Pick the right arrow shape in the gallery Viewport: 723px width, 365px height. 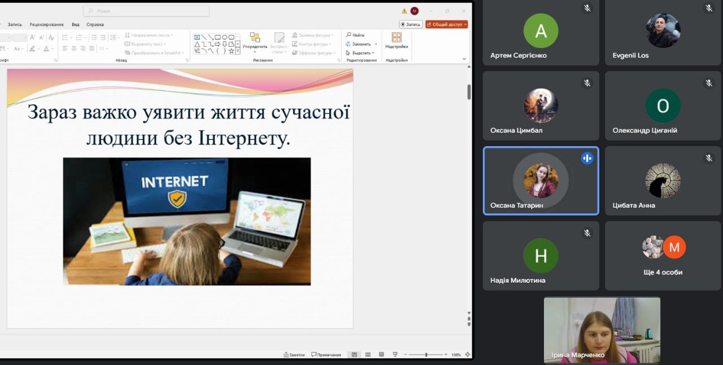217,44
